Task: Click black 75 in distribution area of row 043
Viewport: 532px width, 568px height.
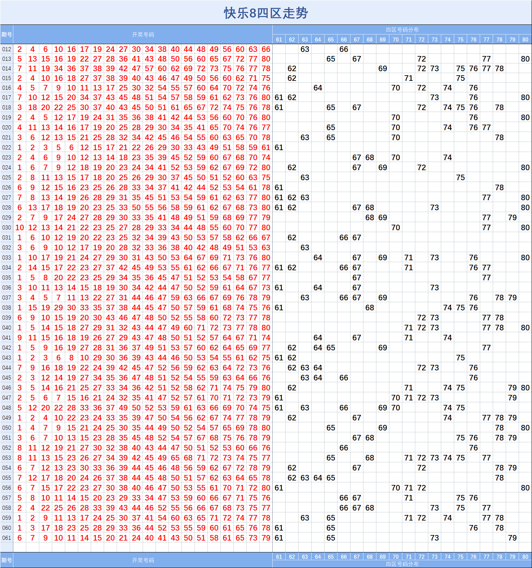Action: pos(460,358)
